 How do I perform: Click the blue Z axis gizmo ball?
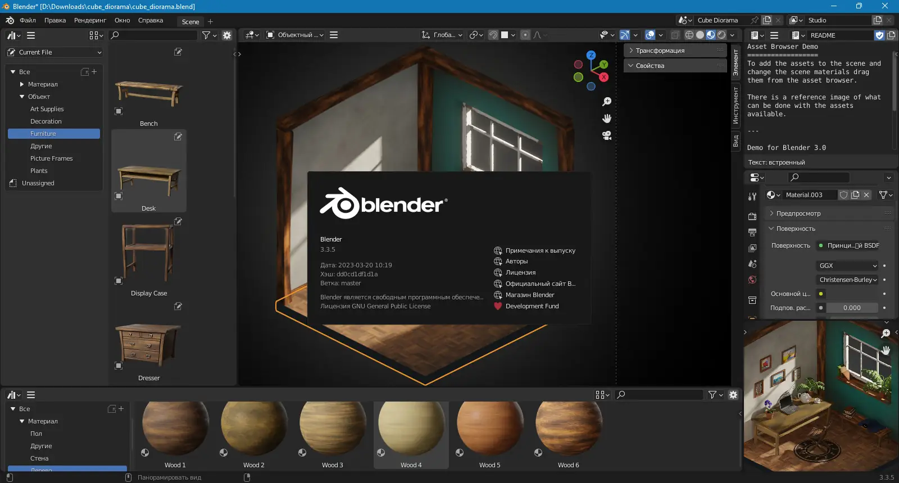591,55
